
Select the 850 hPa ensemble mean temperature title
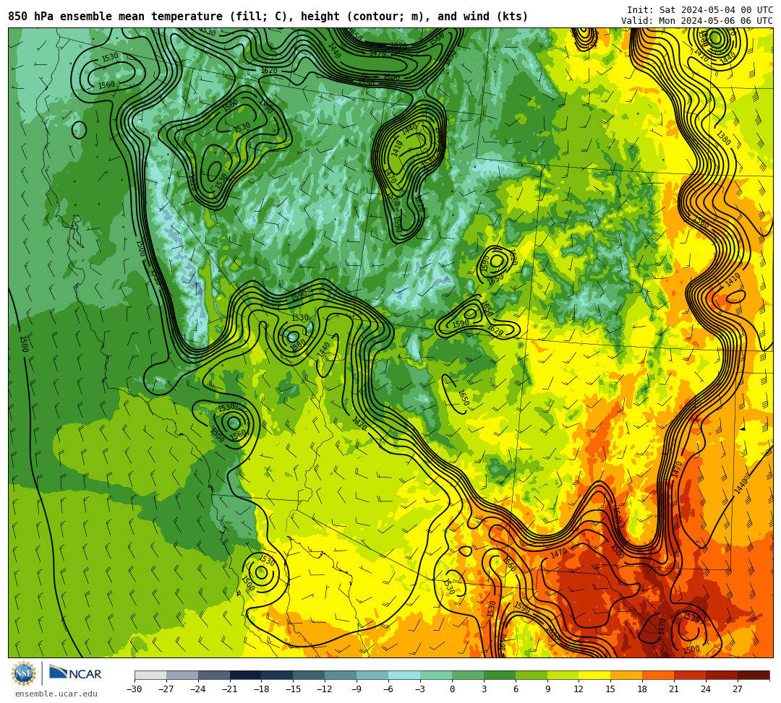268,17
